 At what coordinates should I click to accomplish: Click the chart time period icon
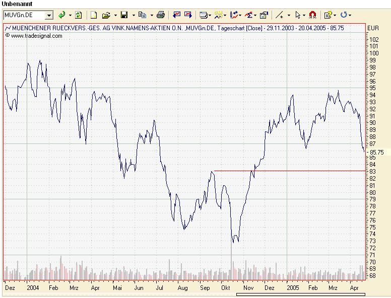218,15
